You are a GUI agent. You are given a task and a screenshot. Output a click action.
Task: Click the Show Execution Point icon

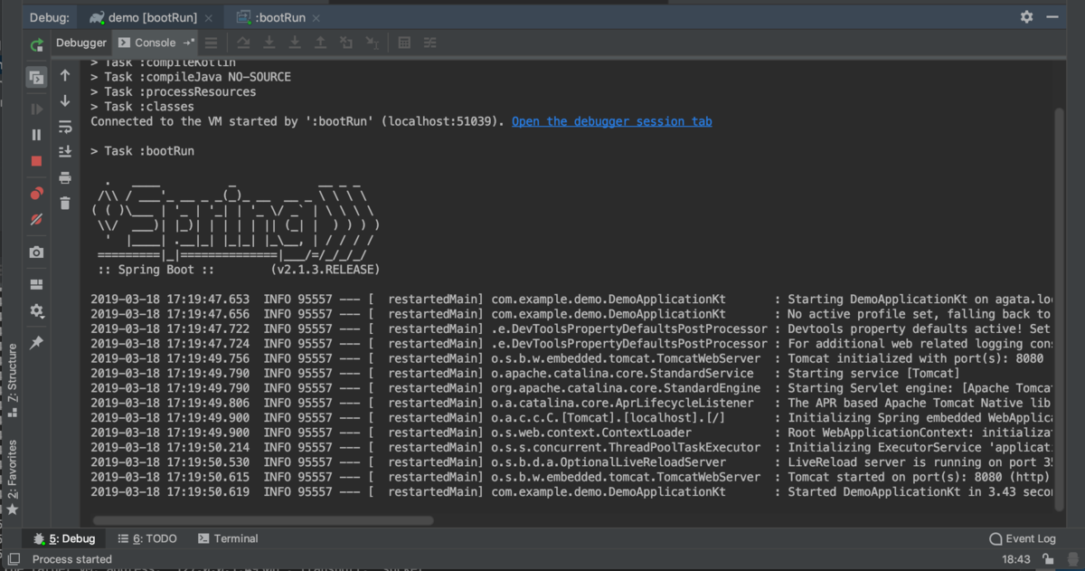pyautogui.click(x=211, y=43)
